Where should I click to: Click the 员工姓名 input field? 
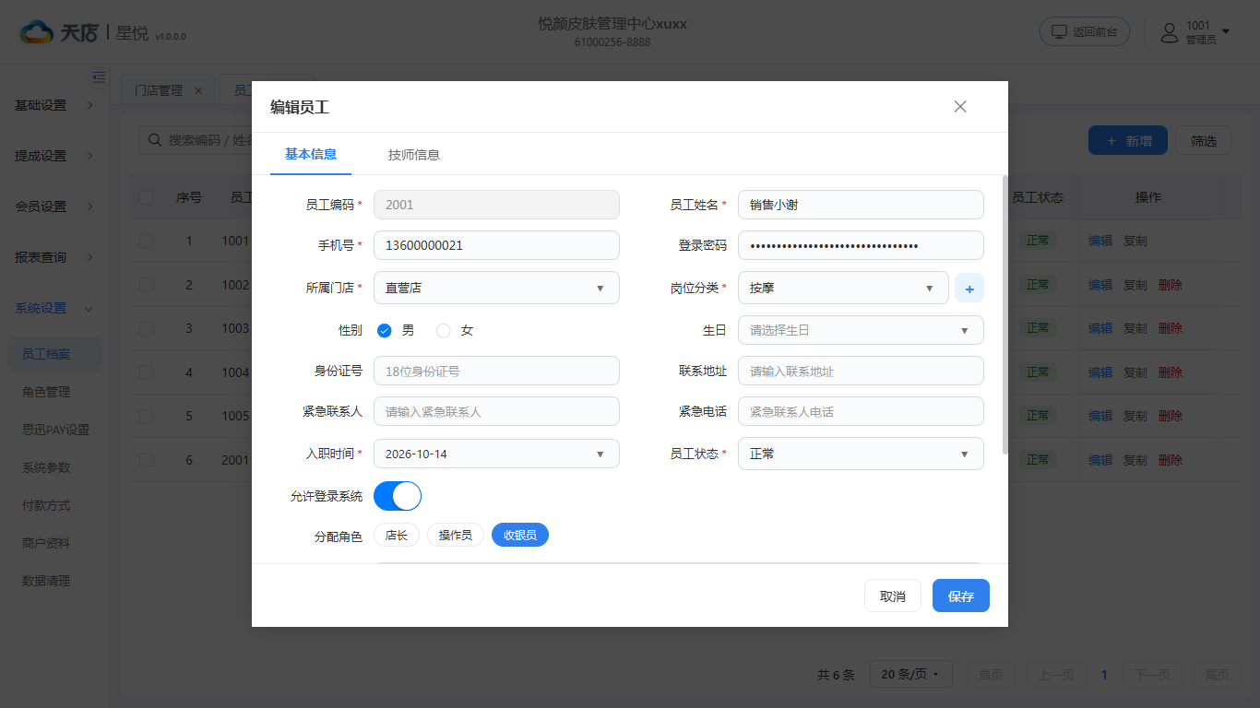[x=861, y=205]
